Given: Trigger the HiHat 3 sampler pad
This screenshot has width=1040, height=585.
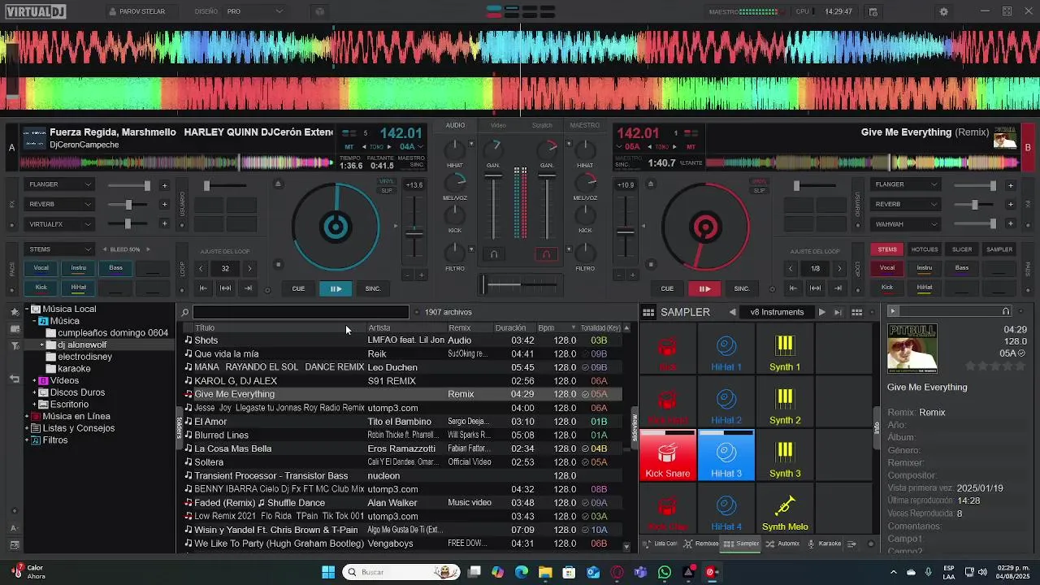Looking at the screenshot, I should pyautogui.click(x=726, y=456).
